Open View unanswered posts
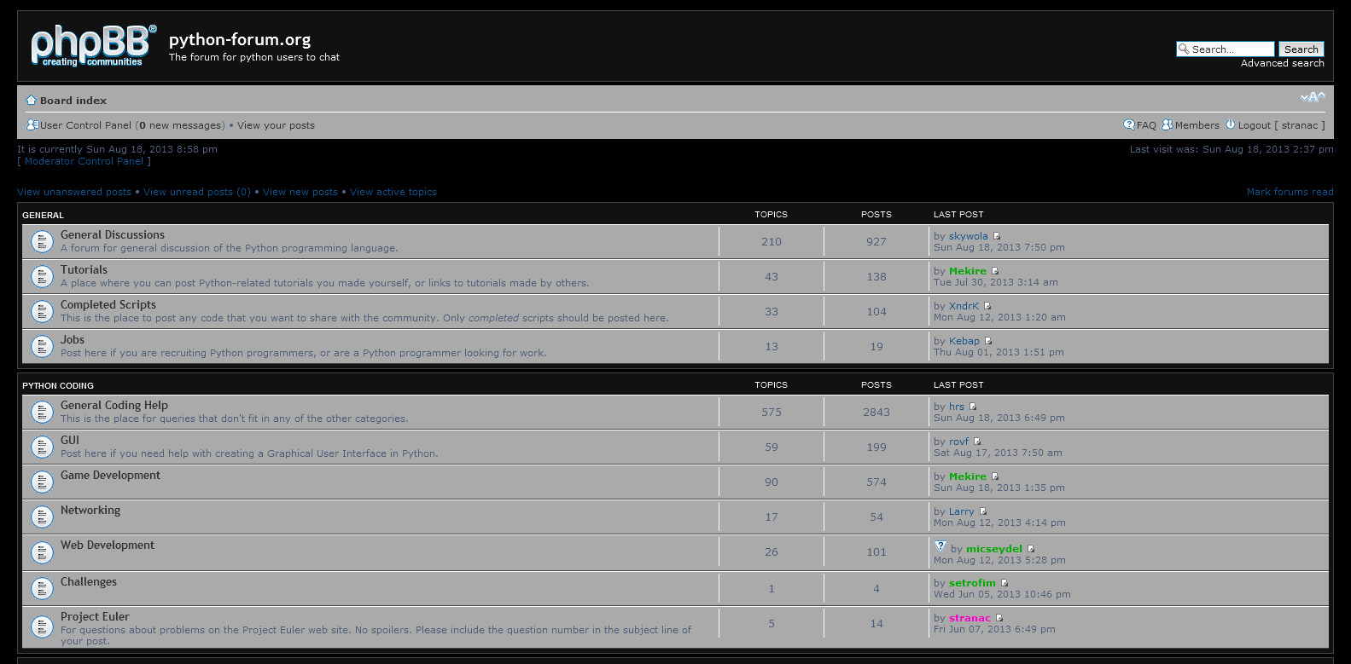The height and width of the screenshot is (664, 1351). pos(74,192)
